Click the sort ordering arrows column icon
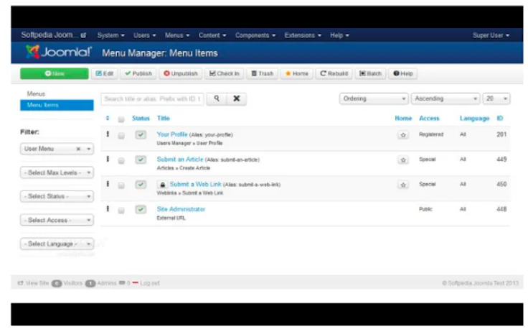Viewport: 528px width, 332px height. tap(108, 118)
